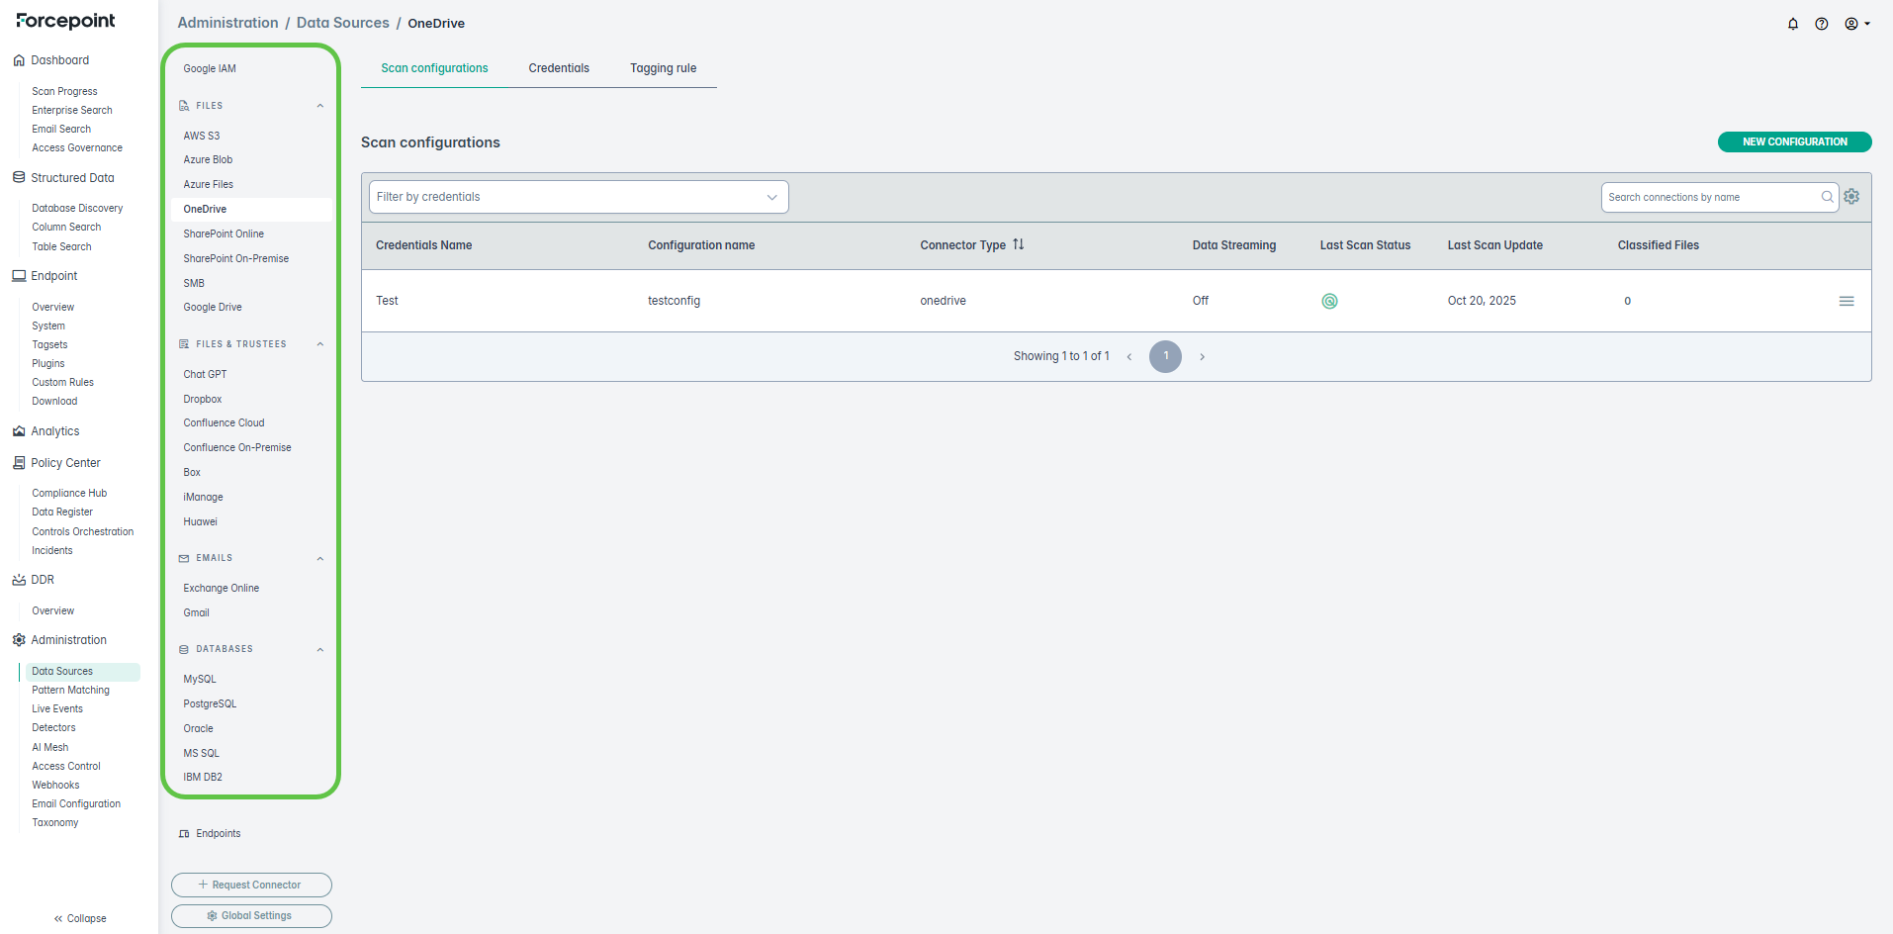Switch to Tagging rule tab
Viewport: 1893px width, 934px height.
(x=663, y=68)
